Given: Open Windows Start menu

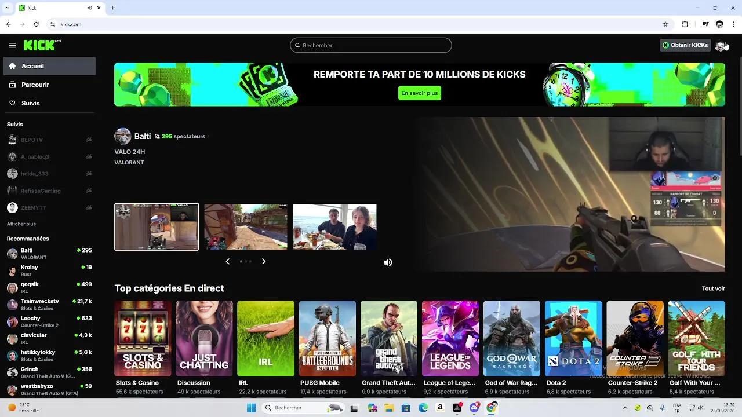Looking at the screenshot, I should 251,408.
